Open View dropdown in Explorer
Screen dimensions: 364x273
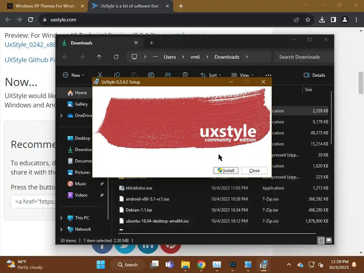point(242,75)
